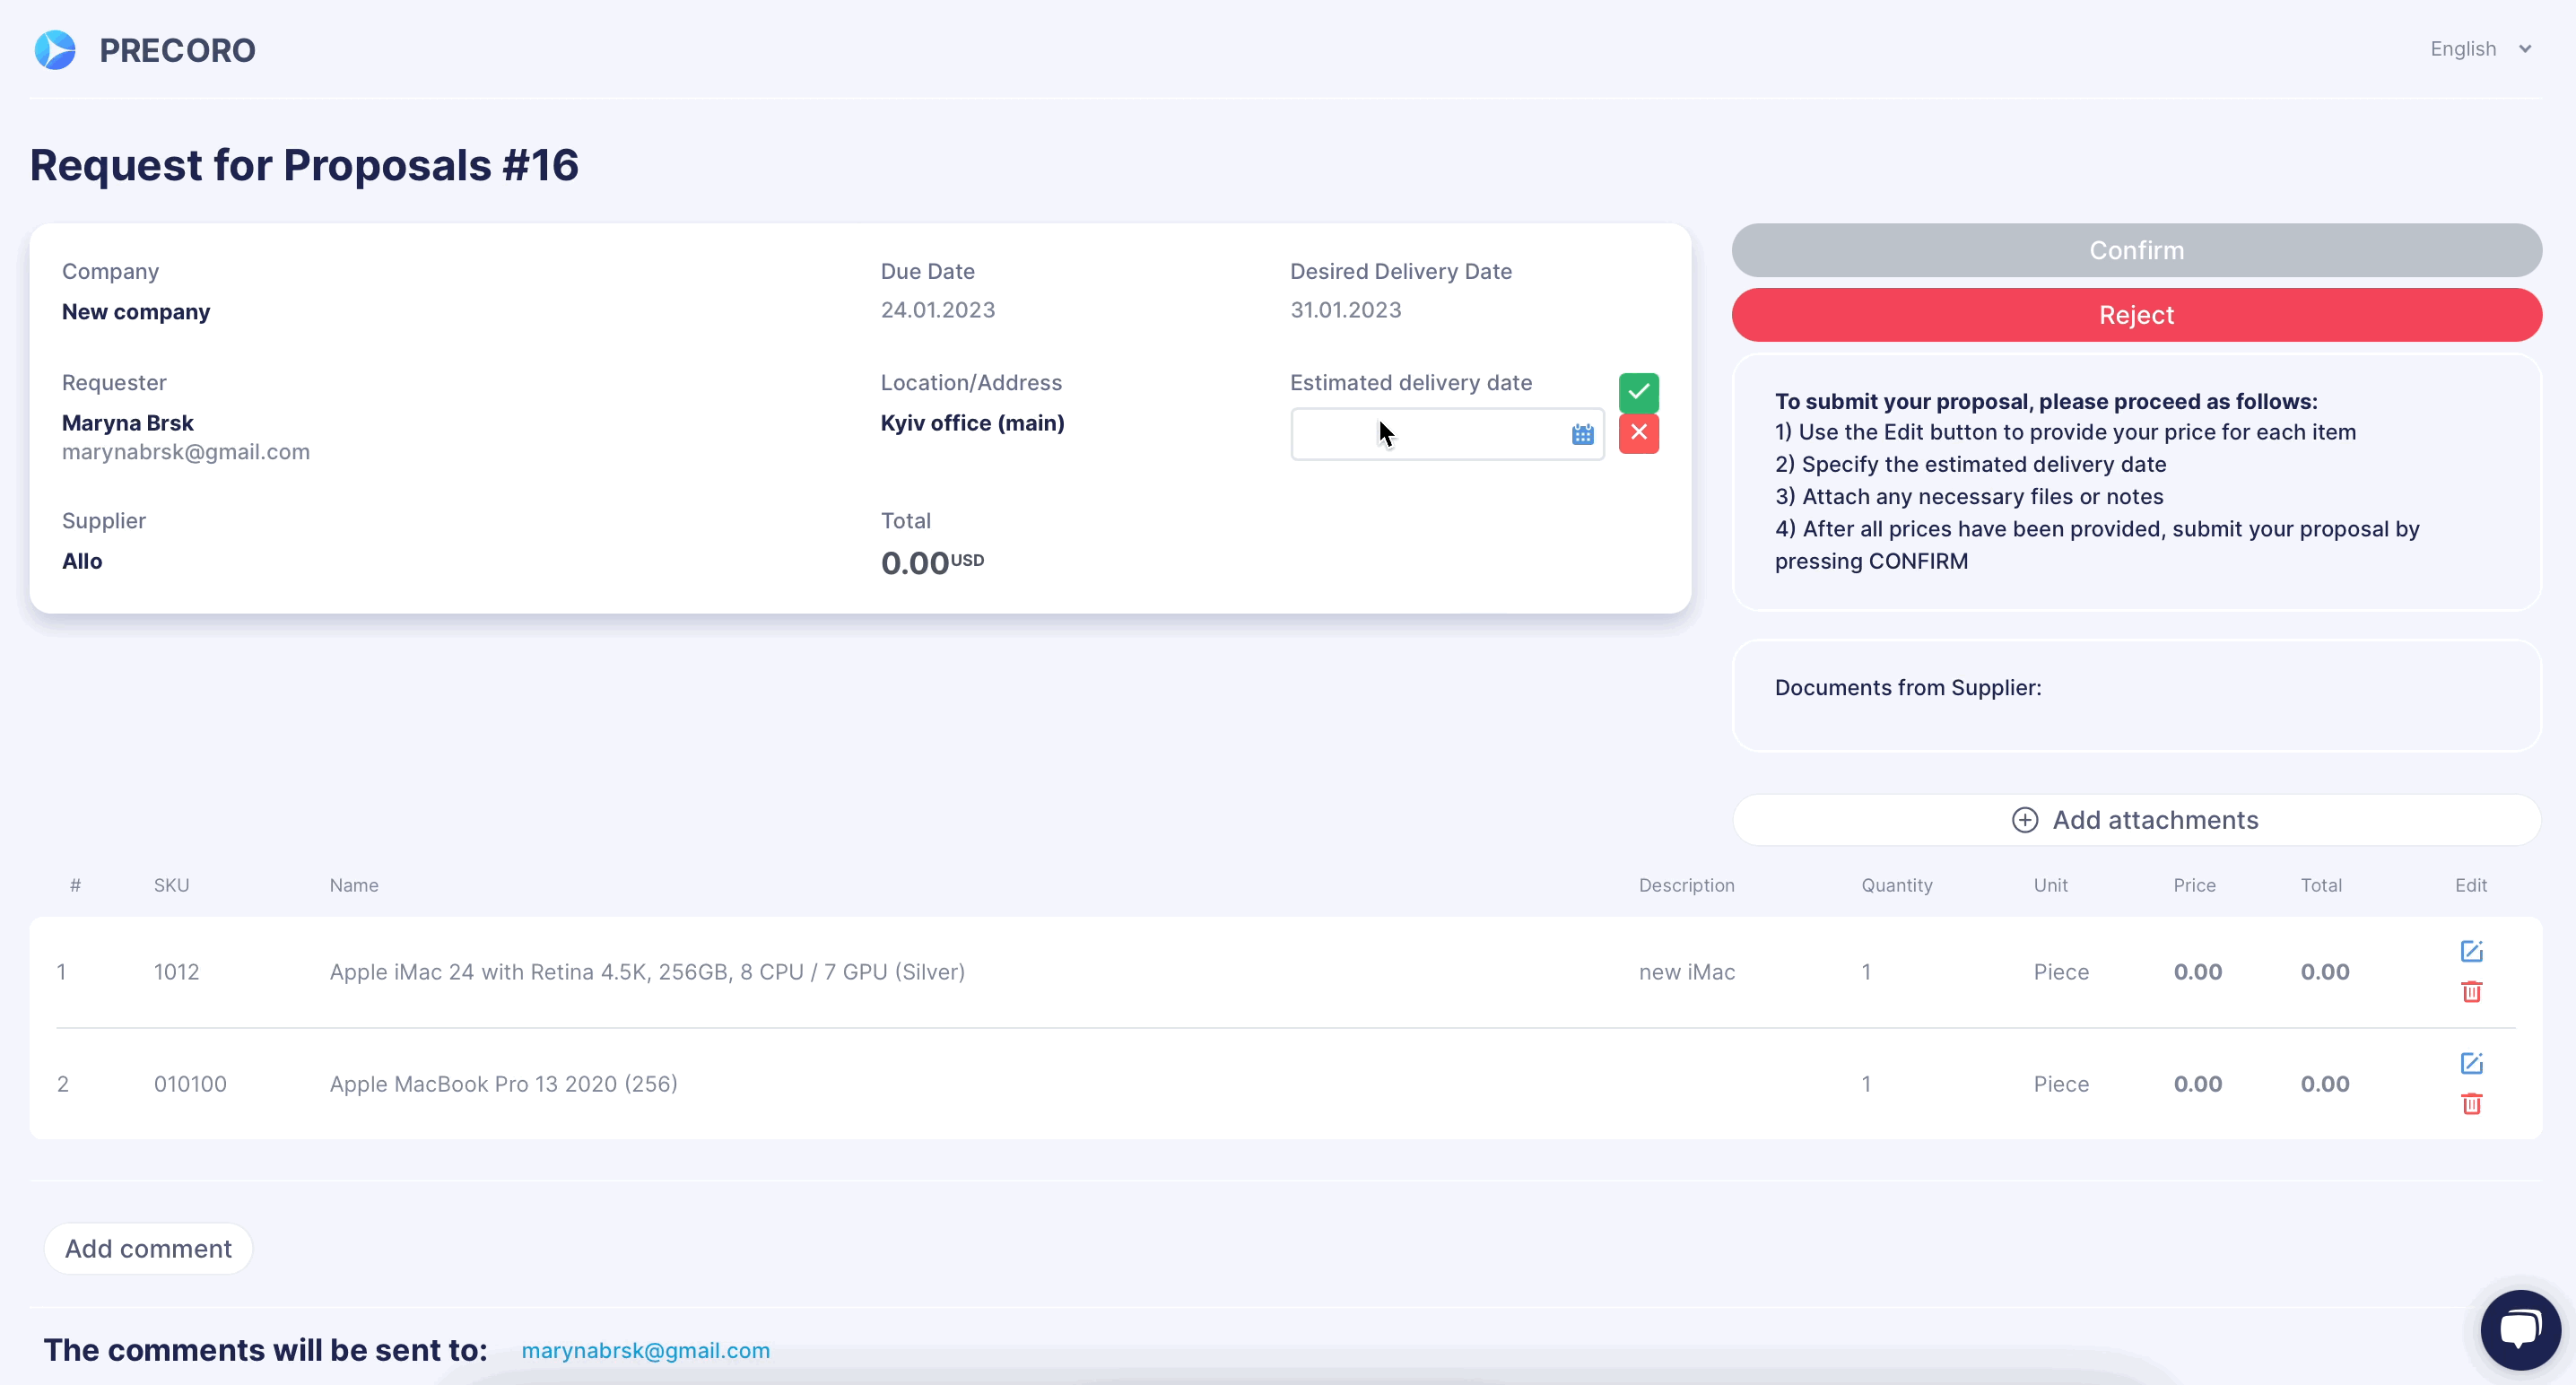Delete the Apple MacBook Pro 13 row
The image size is (2576, 1385).
point(2471,1104)
